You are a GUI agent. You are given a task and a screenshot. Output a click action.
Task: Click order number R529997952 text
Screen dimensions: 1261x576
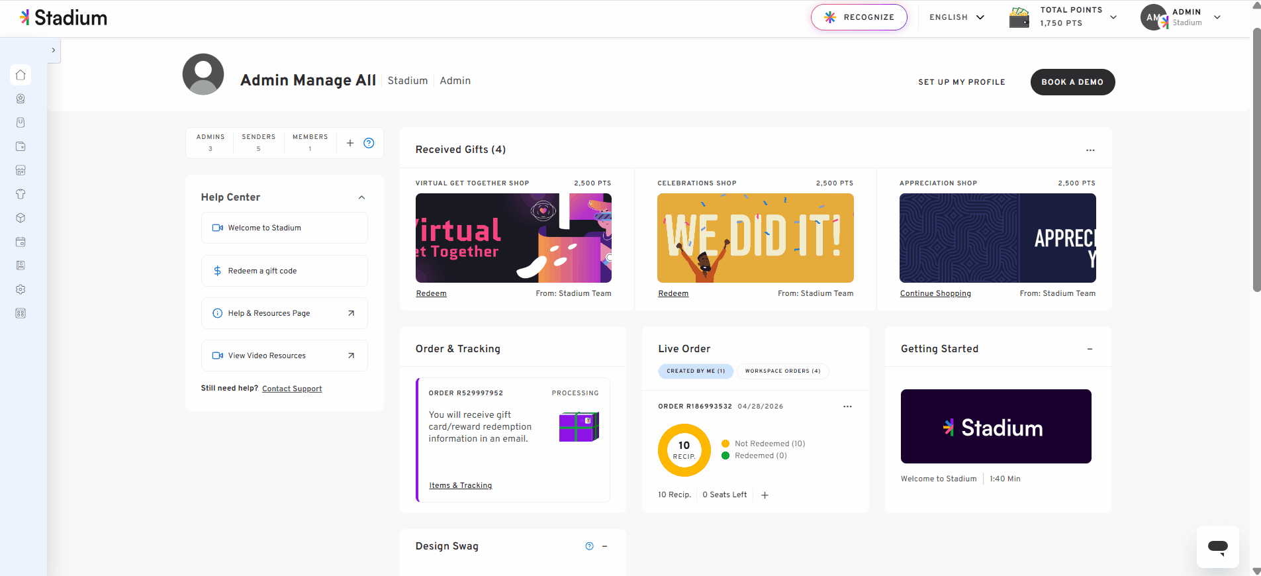(x=465, y=393)
